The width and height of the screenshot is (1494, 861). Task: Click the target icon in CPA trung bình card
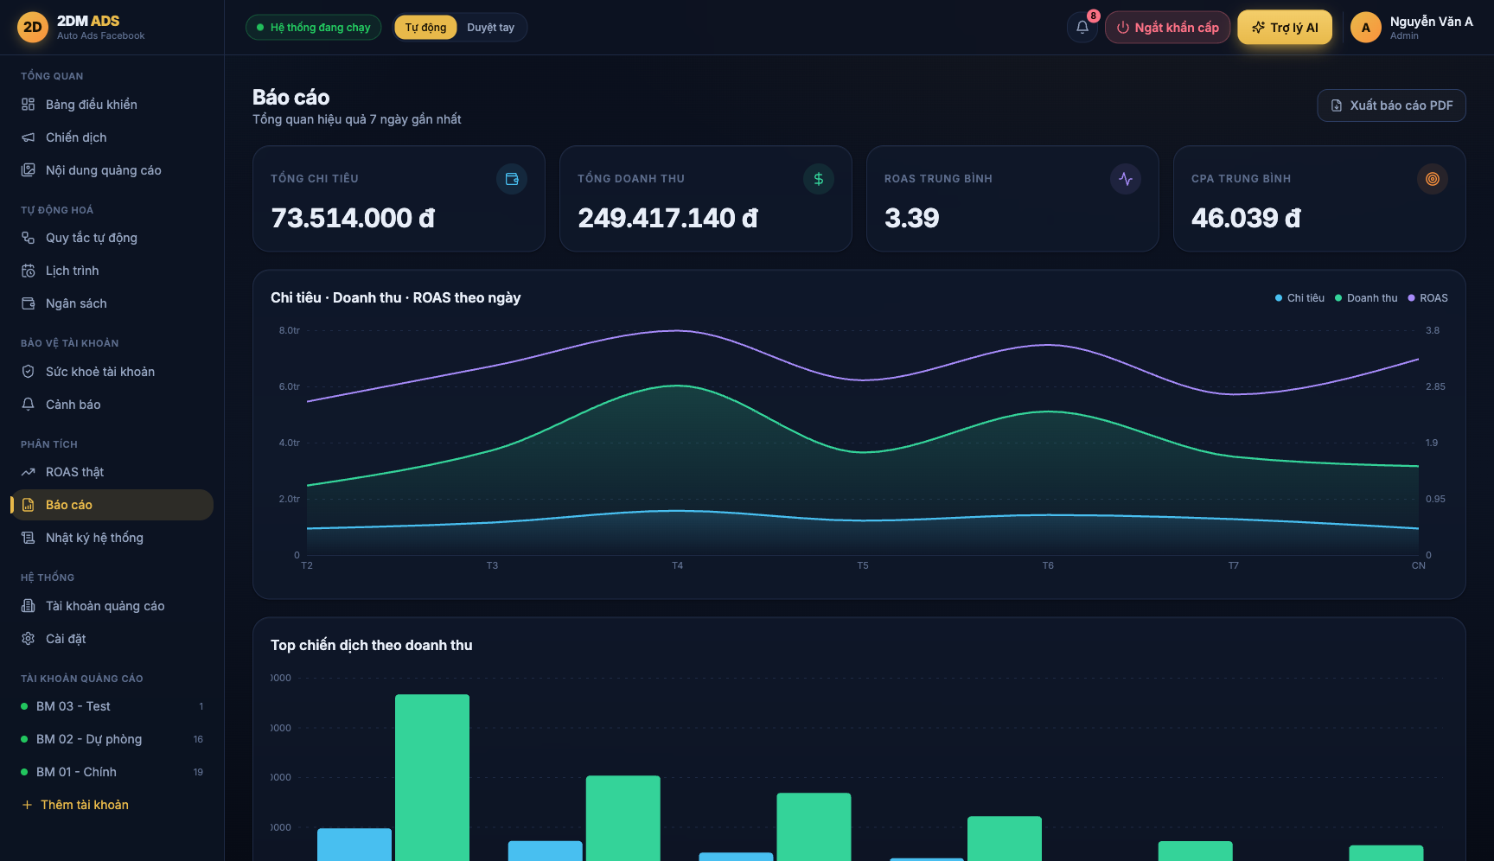click(1433, 179)
